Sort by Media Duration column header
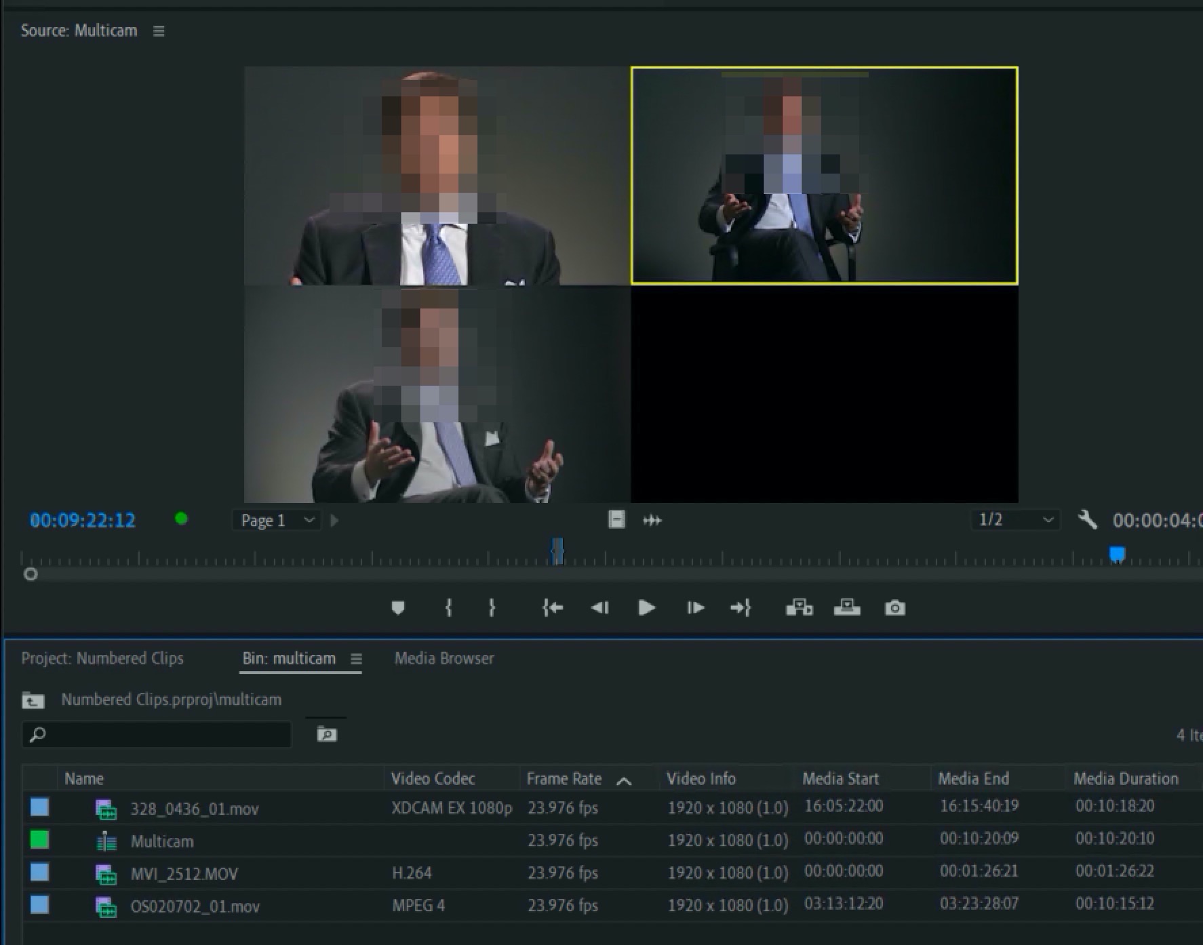1203x945 pixels. point(1126,779)
